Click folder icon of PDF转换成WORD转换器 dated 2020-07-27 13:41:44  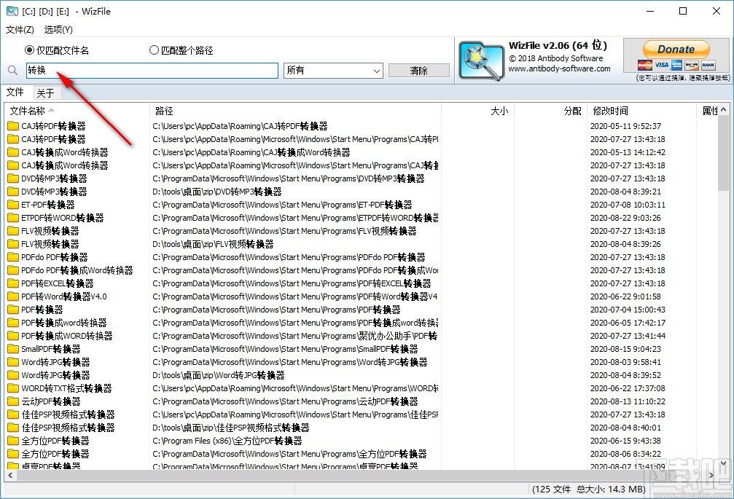click(13, 336)
